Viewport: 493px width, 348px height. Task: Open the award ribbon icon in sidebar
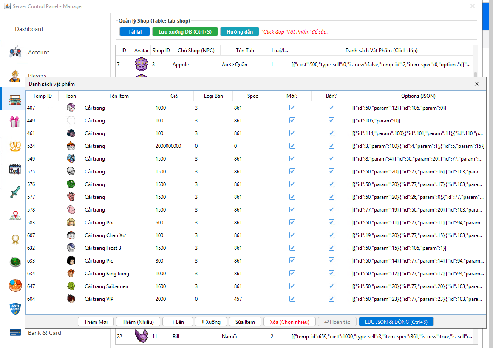coord(15,239)
